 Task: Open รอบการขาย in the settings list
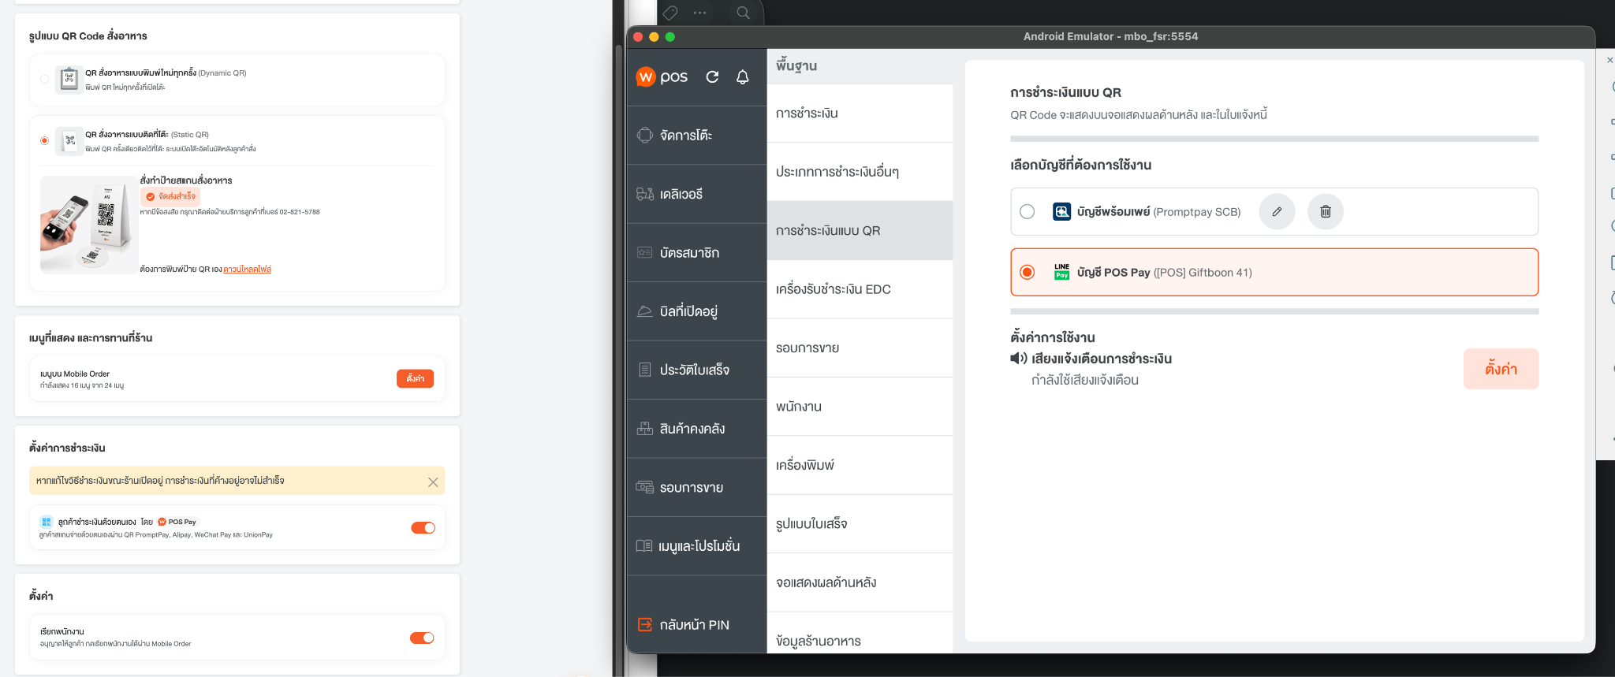coord(860,348)
